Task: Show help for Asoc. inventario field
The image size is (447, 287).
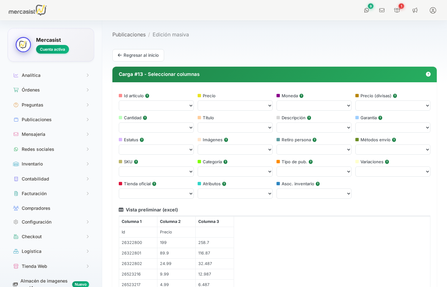Action: pyautogui.click(x=318, y=184)
